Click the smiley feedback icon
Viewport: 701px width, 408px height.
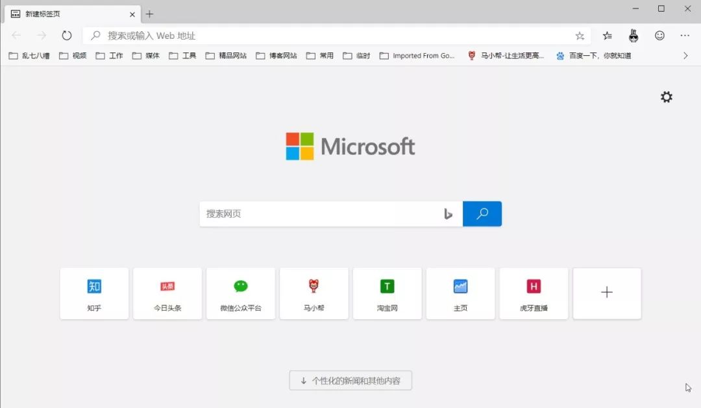659,35
